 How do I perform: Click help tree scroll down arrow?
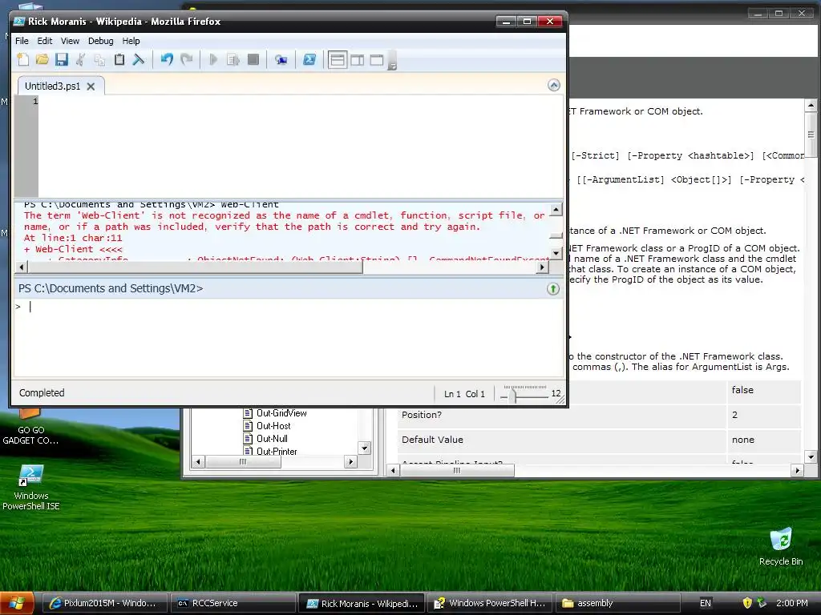pos(365,448)
